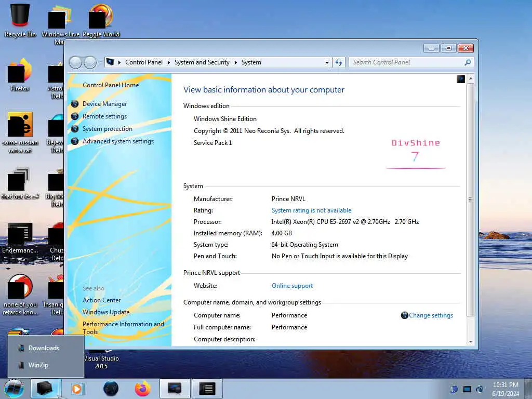Open Firefox from the taskbar
The height and width of the screenshot is (399, 532).
[x=143, y=389]
